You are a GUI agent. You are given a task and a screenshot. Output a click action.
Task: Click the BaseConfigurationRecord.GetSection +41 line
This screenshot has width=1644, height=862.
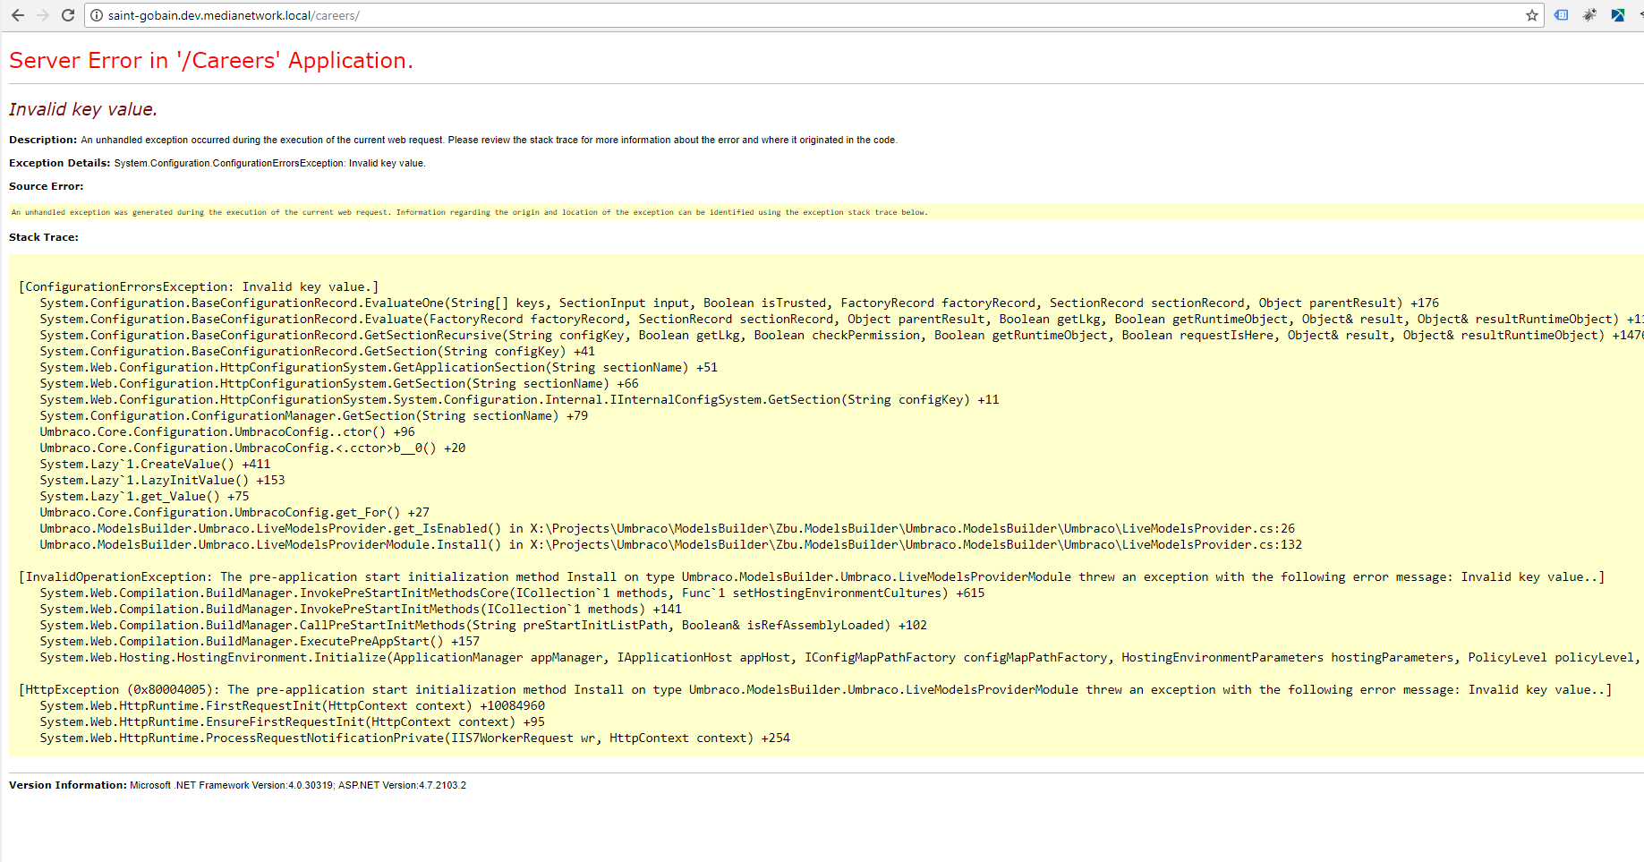click(x=317, y=351)
